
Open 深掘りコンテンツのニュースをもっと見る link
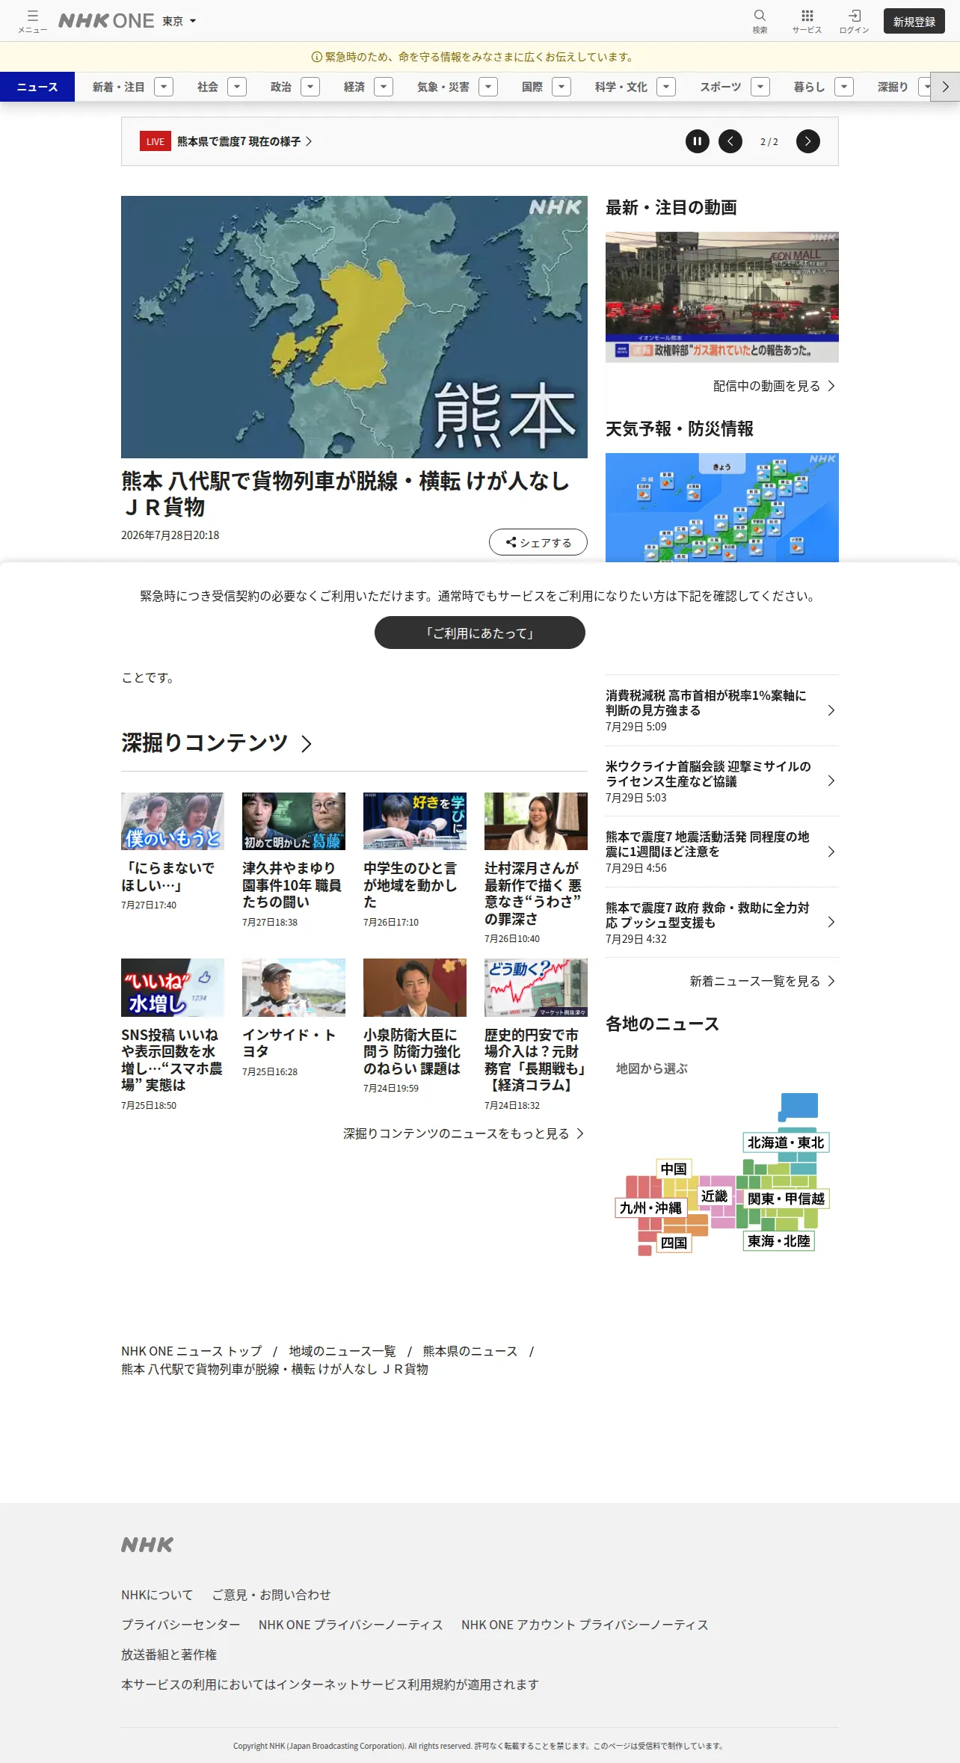[x=464, y=1133]
